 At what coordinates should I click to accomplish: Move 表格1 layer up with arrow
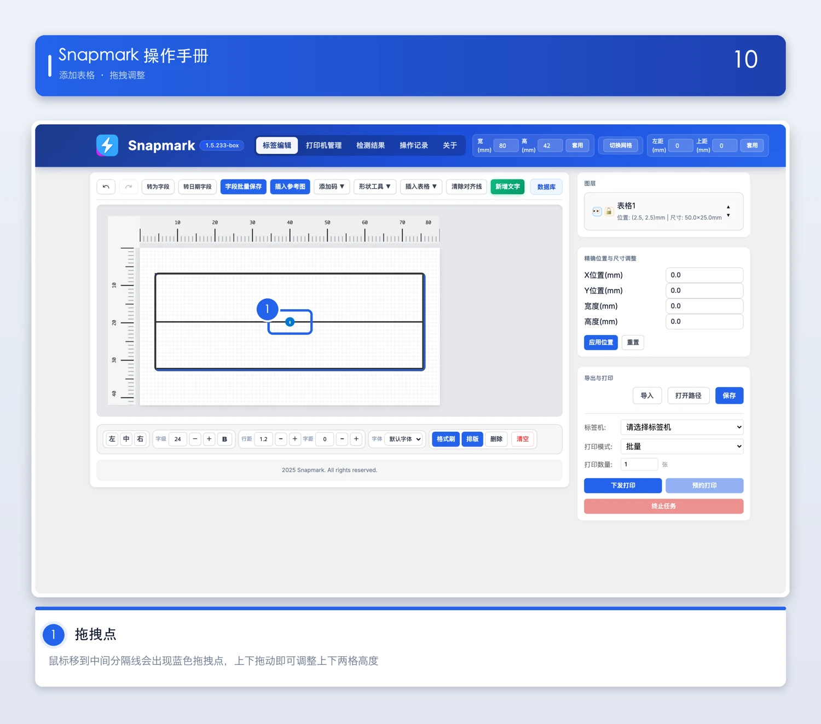(x=728, y=207)
